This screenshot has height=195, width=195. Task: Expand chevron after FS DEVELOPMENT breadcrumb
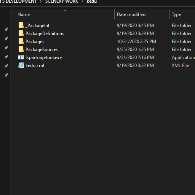tap(41, 2)
